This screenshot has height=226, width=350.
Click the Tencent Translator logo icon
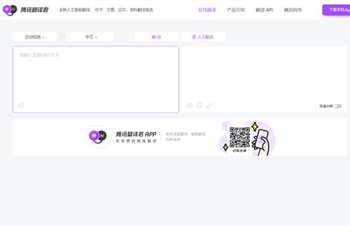pos(10,10)
